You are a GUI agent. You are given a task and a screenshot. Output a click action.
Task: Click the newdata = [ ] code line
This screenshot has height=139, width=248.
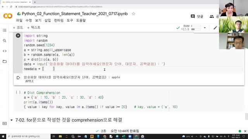click(39, 69)
